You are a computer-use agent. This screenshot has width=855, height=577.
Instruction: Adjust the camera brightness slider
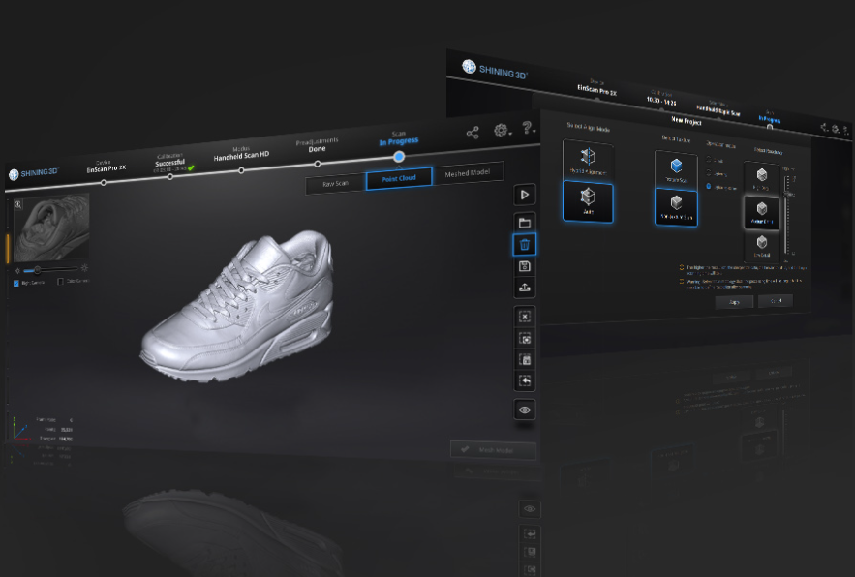pos(49,269)
